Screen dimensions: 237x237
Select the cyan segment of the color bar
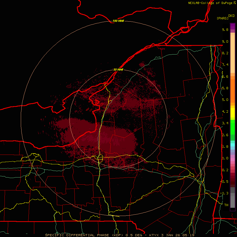[233, 145]
